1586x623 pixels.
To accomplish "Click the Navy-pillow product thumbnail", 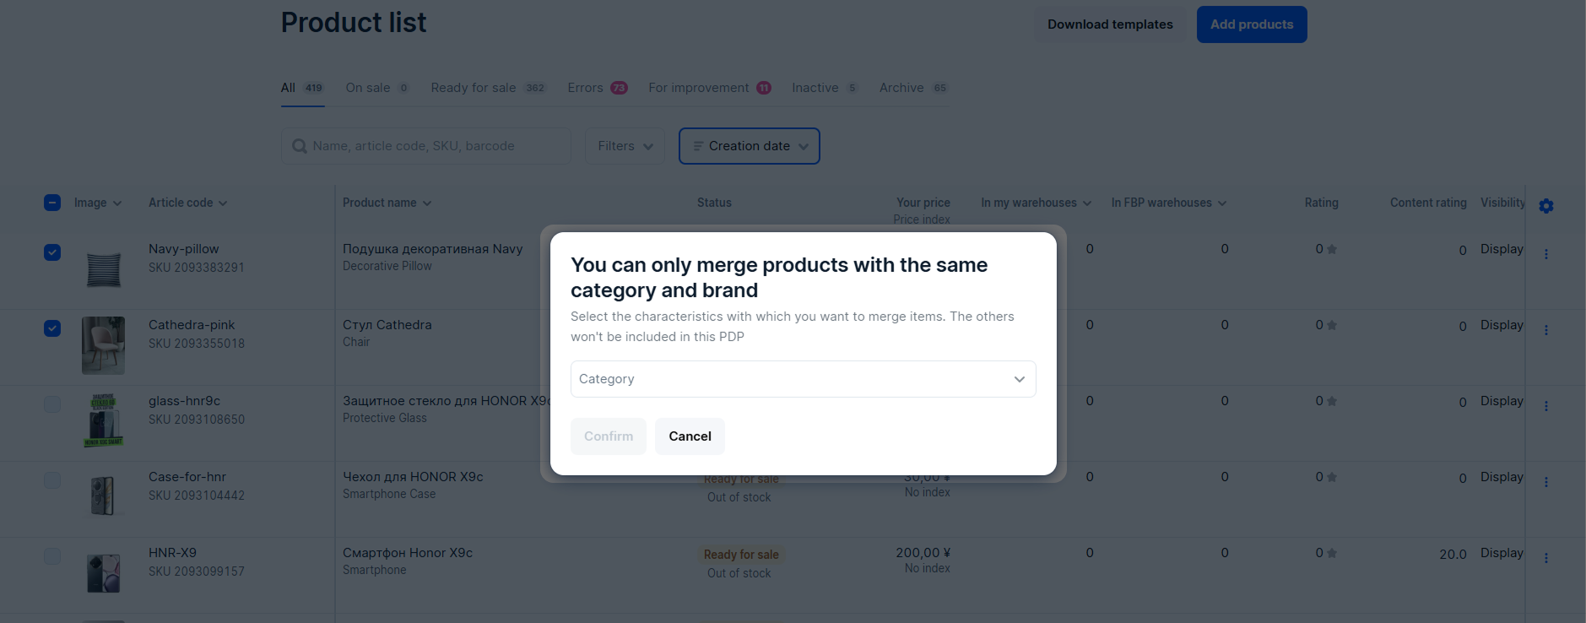I will pos(104,270).
